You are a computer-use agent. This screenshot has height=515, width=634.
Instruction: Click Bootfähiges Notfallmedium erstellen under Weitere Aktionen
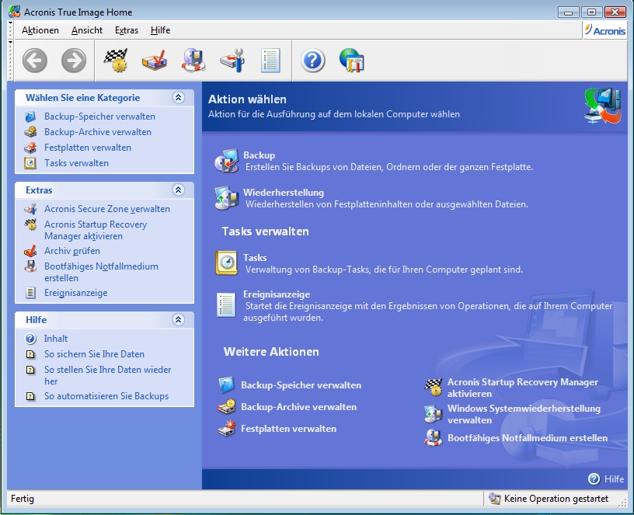[x=528, y=438]
